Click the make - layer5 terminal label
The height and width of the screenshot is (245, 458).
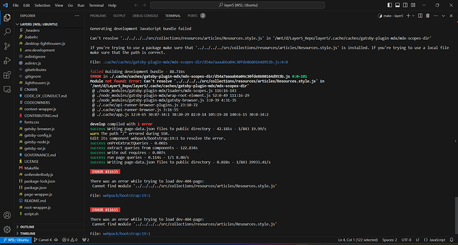tap(390, 16)
